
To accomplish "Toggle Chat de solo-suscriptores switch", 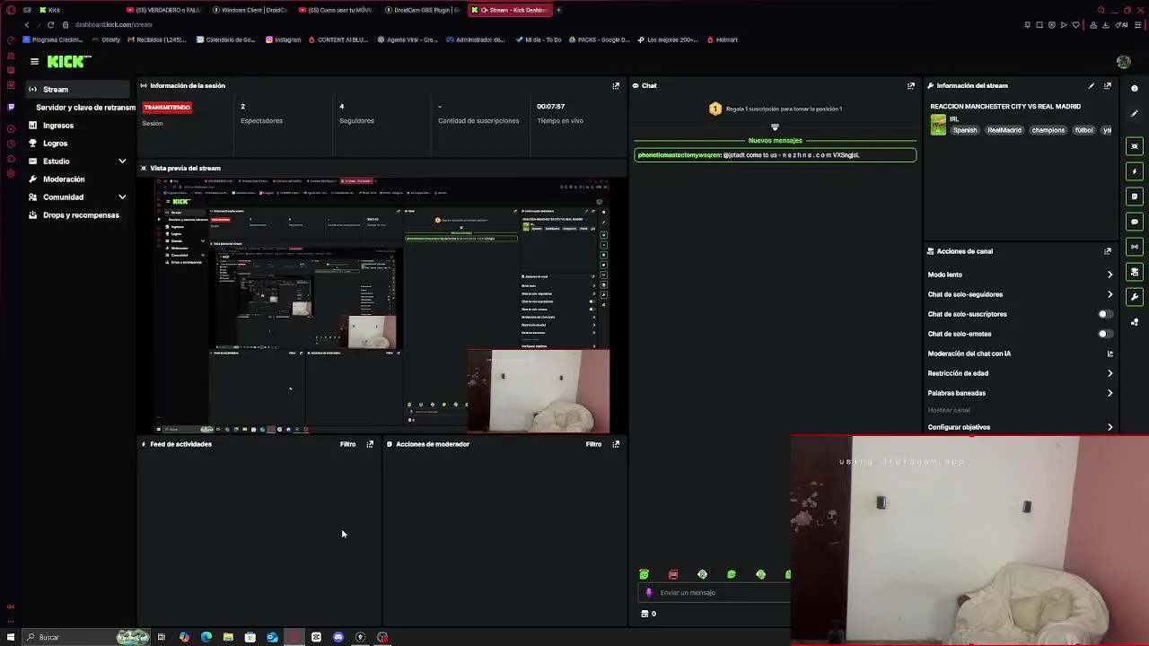I will (1105, 314).
